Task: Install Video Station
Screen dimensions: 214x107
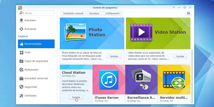Action: [180, 56]
